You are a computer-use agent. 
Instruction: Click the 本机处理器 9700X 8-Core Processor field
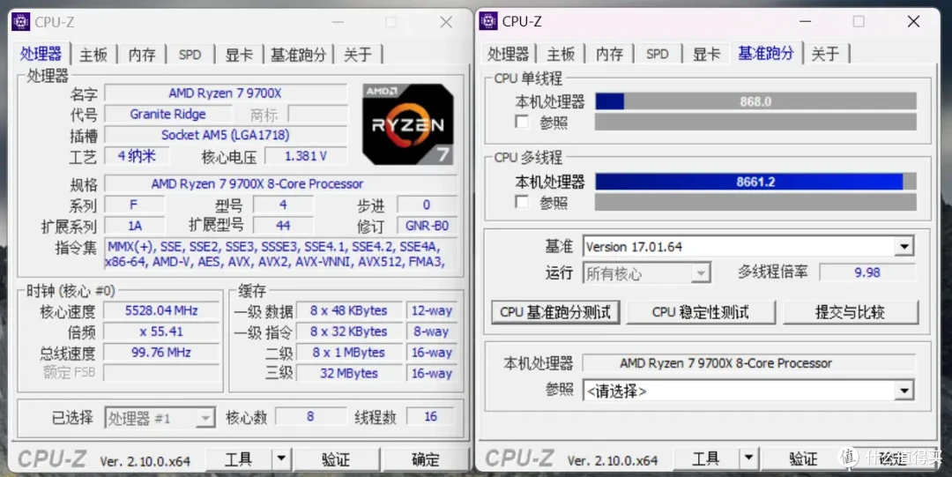[748, 362]
